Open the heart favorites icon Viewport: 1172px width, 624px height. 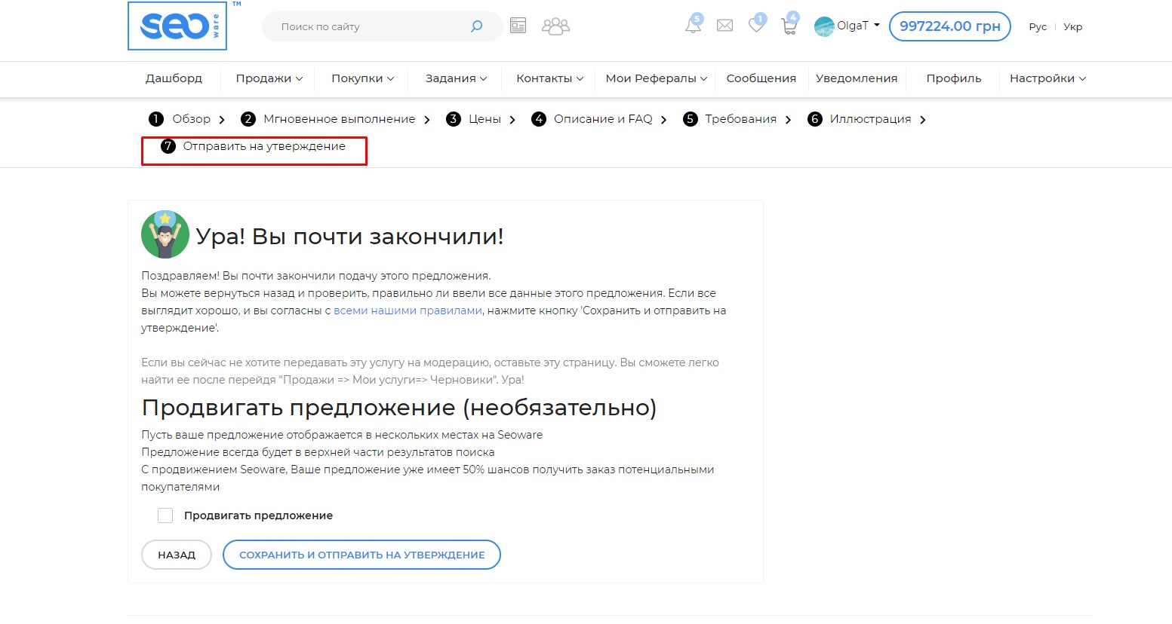pyautogui.click(x=756, y=26)
